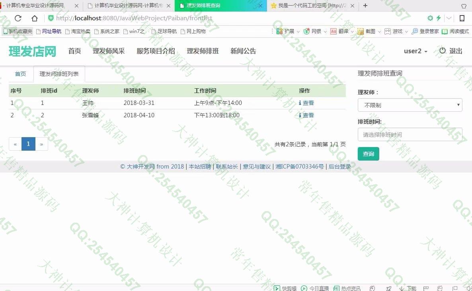The width and height of the screenshot is (472, 291).
Task: Open the 游戏 games toolbar icon
Action: (387, 31)
